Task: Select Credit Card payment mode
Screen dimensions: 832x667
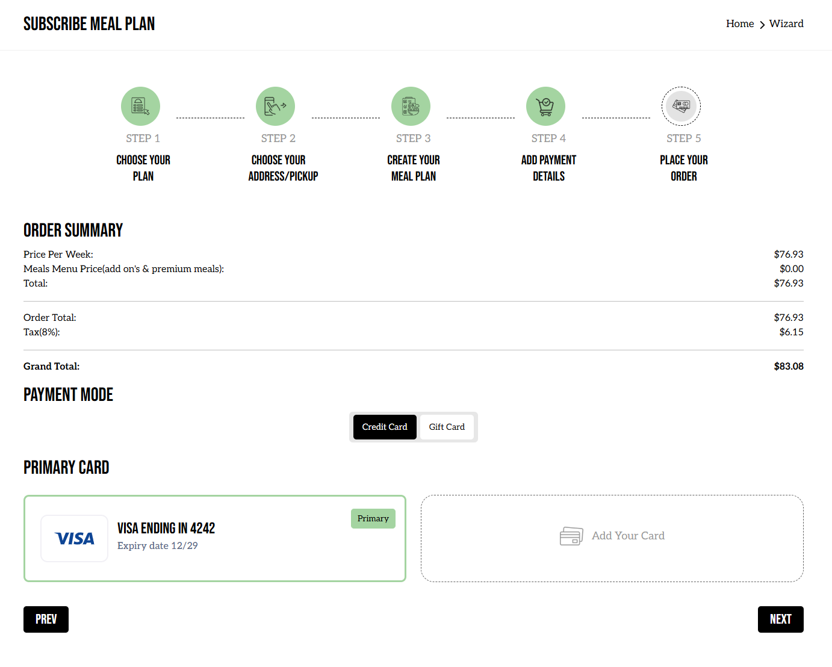Action: (385, 427)
